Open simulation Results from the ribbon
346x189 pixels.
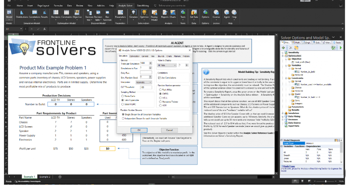click(44, 14)
